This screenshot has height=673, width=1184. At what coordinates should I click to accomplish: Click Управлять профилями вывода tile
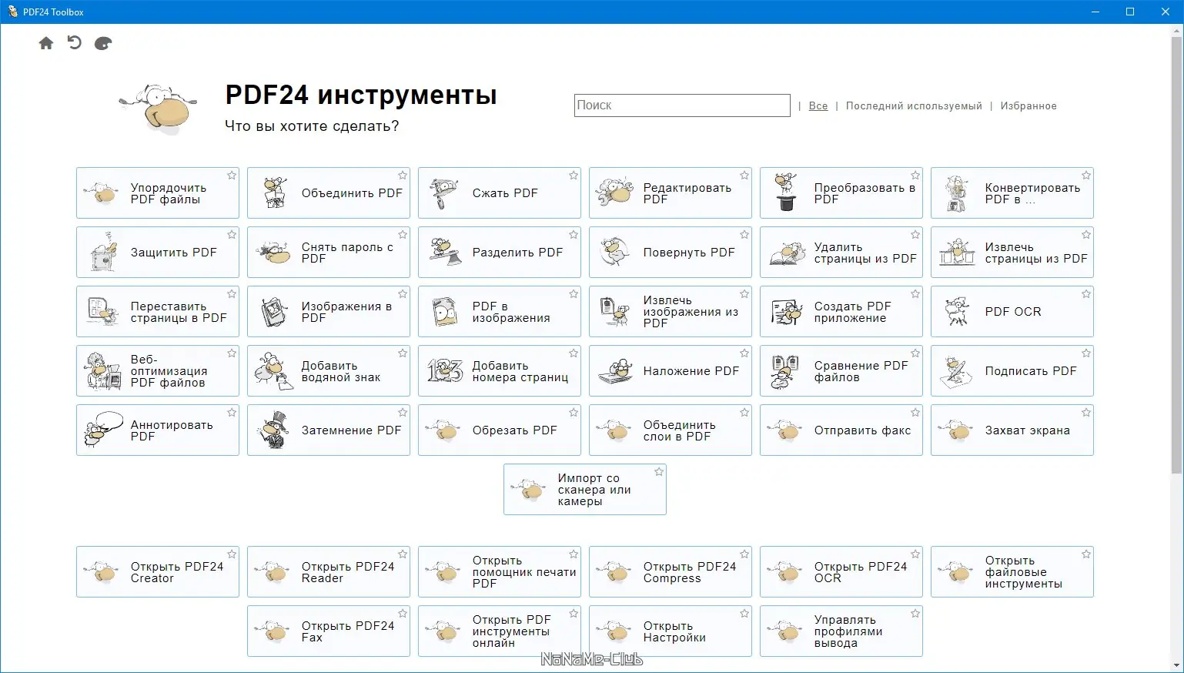pyautogui.click(x=841, y=631)
